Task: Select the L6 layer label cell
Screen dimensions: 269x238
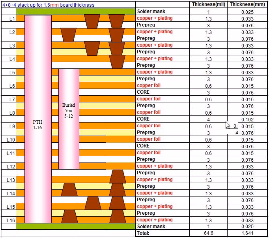Action: (x=9, y=86)
